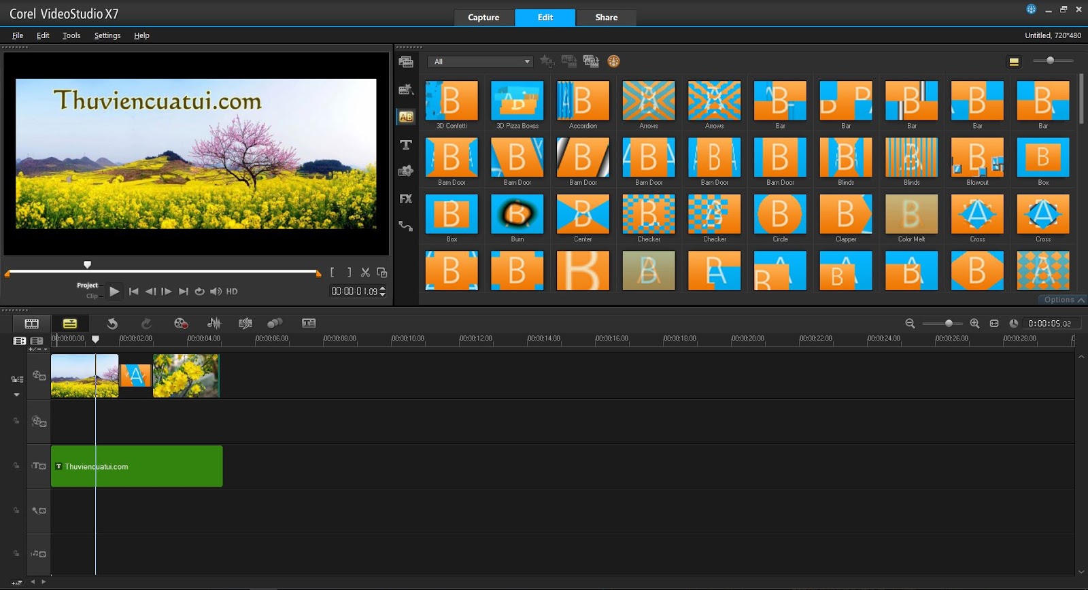
Task: Step to the next frame
Action: pos(167,292)
